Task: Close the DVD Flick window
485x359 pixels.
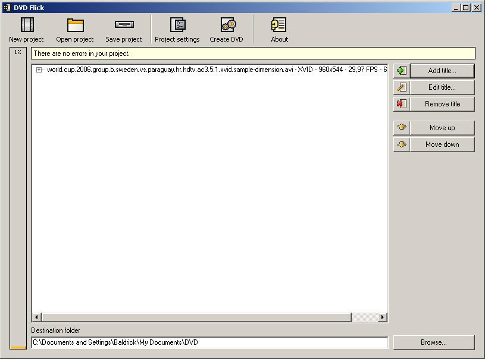Action: pos(477,7)
